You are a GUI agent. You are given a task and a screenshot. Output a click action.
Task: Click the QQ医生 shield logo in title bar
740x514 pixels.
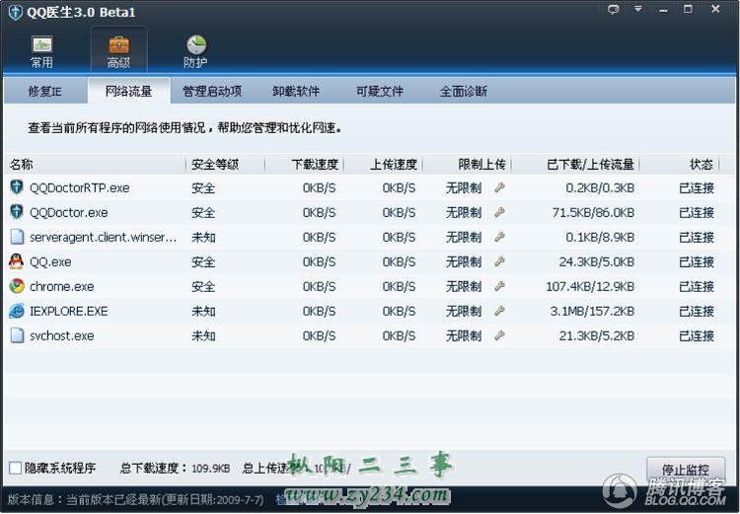(x=16, y=12)
